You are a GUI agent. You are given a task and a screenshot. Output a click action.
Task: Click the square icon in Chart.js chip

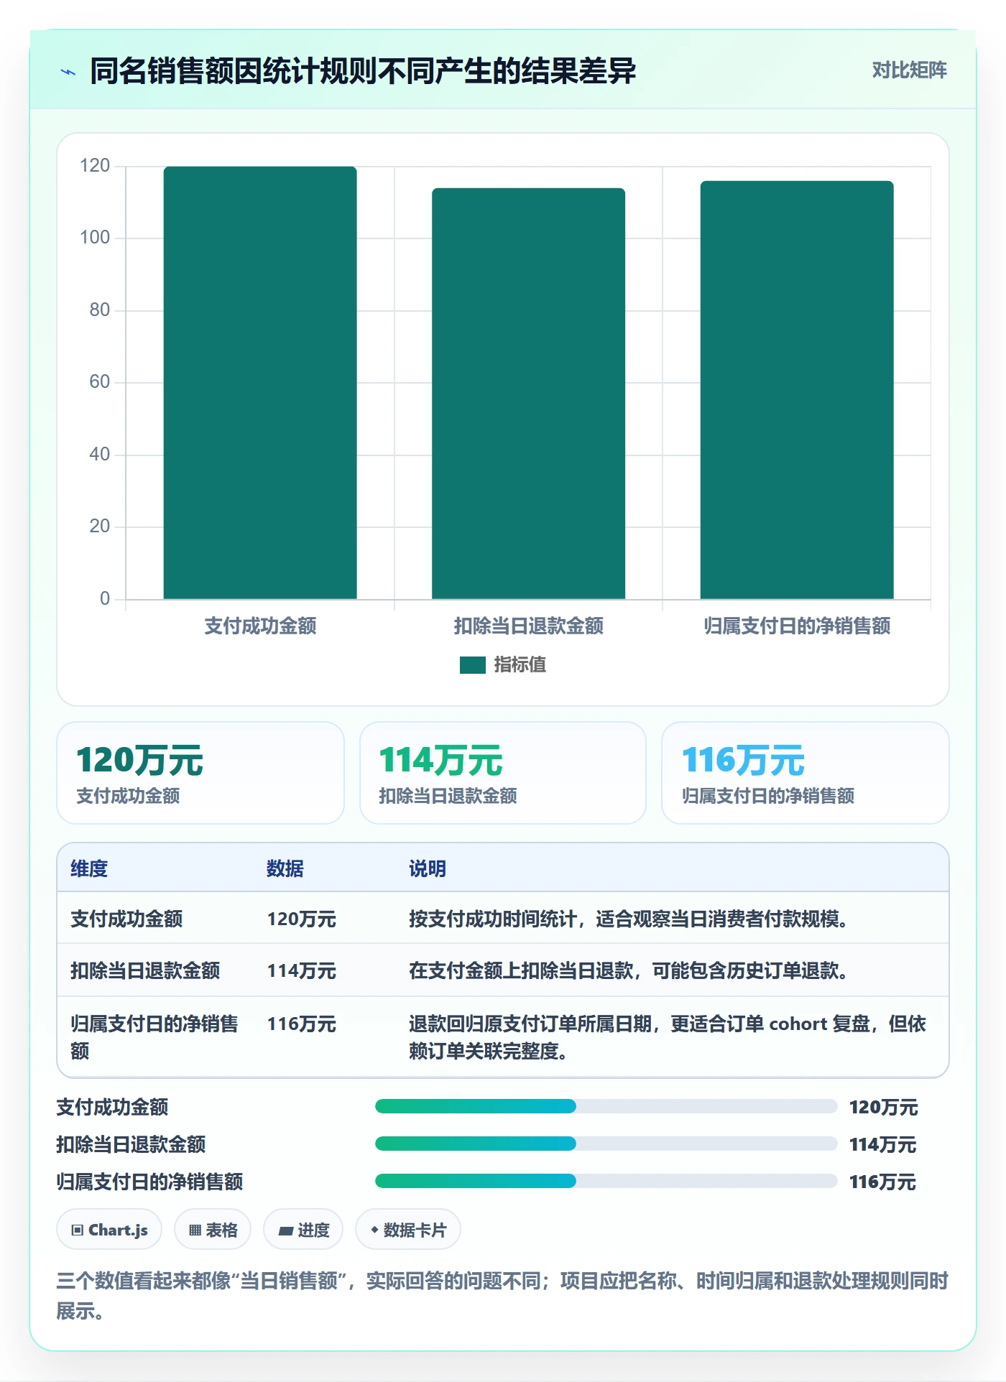click(x=78, y=1230)
